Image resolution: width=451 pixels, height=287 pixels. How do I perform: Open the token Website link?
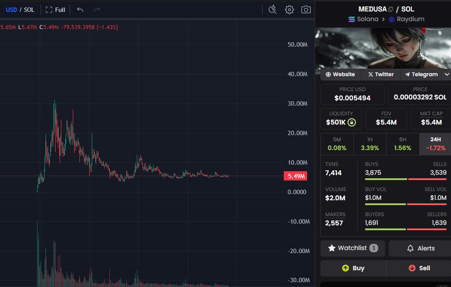(340, 74)
